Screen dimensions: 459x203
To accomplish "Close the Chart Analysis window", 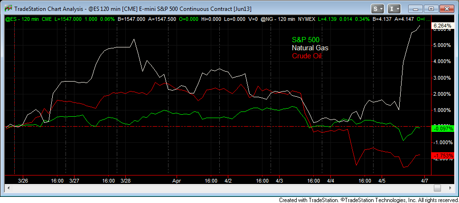I will [447, 9].
